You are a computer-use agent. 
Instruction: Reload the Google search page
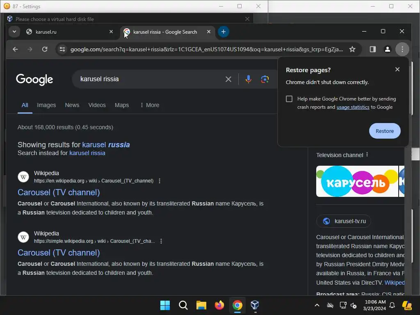45,49
